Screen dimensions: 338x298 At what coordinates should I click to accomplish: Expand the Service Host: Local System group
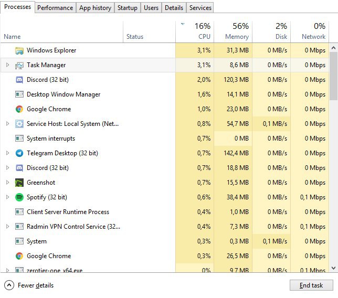click(x=7, y=124)
